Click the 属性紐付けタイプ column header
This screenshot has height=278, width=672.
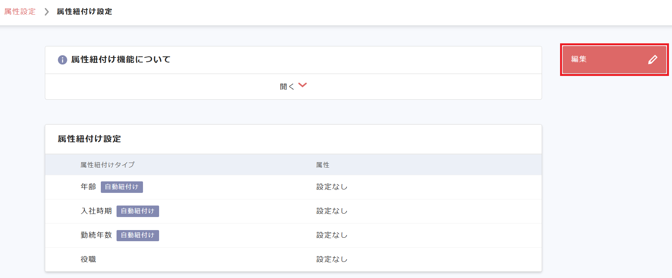tap(107, 165)
